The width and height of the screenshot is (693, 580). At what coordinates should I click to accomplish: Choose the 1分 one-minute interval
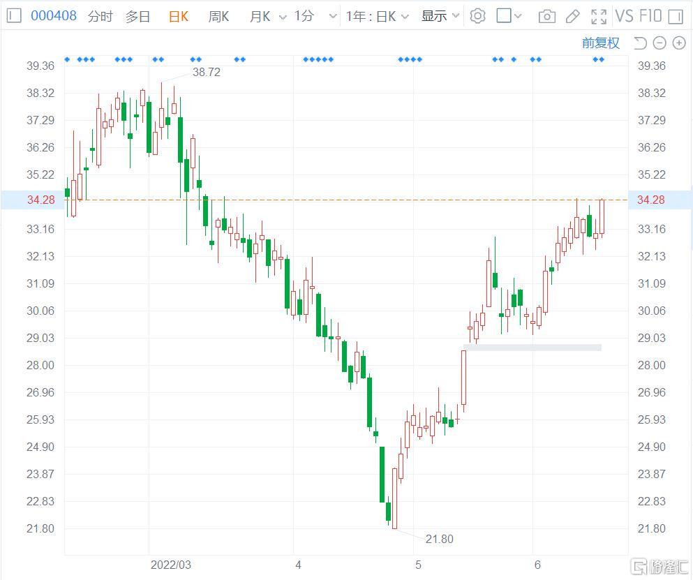pos(304,16)
